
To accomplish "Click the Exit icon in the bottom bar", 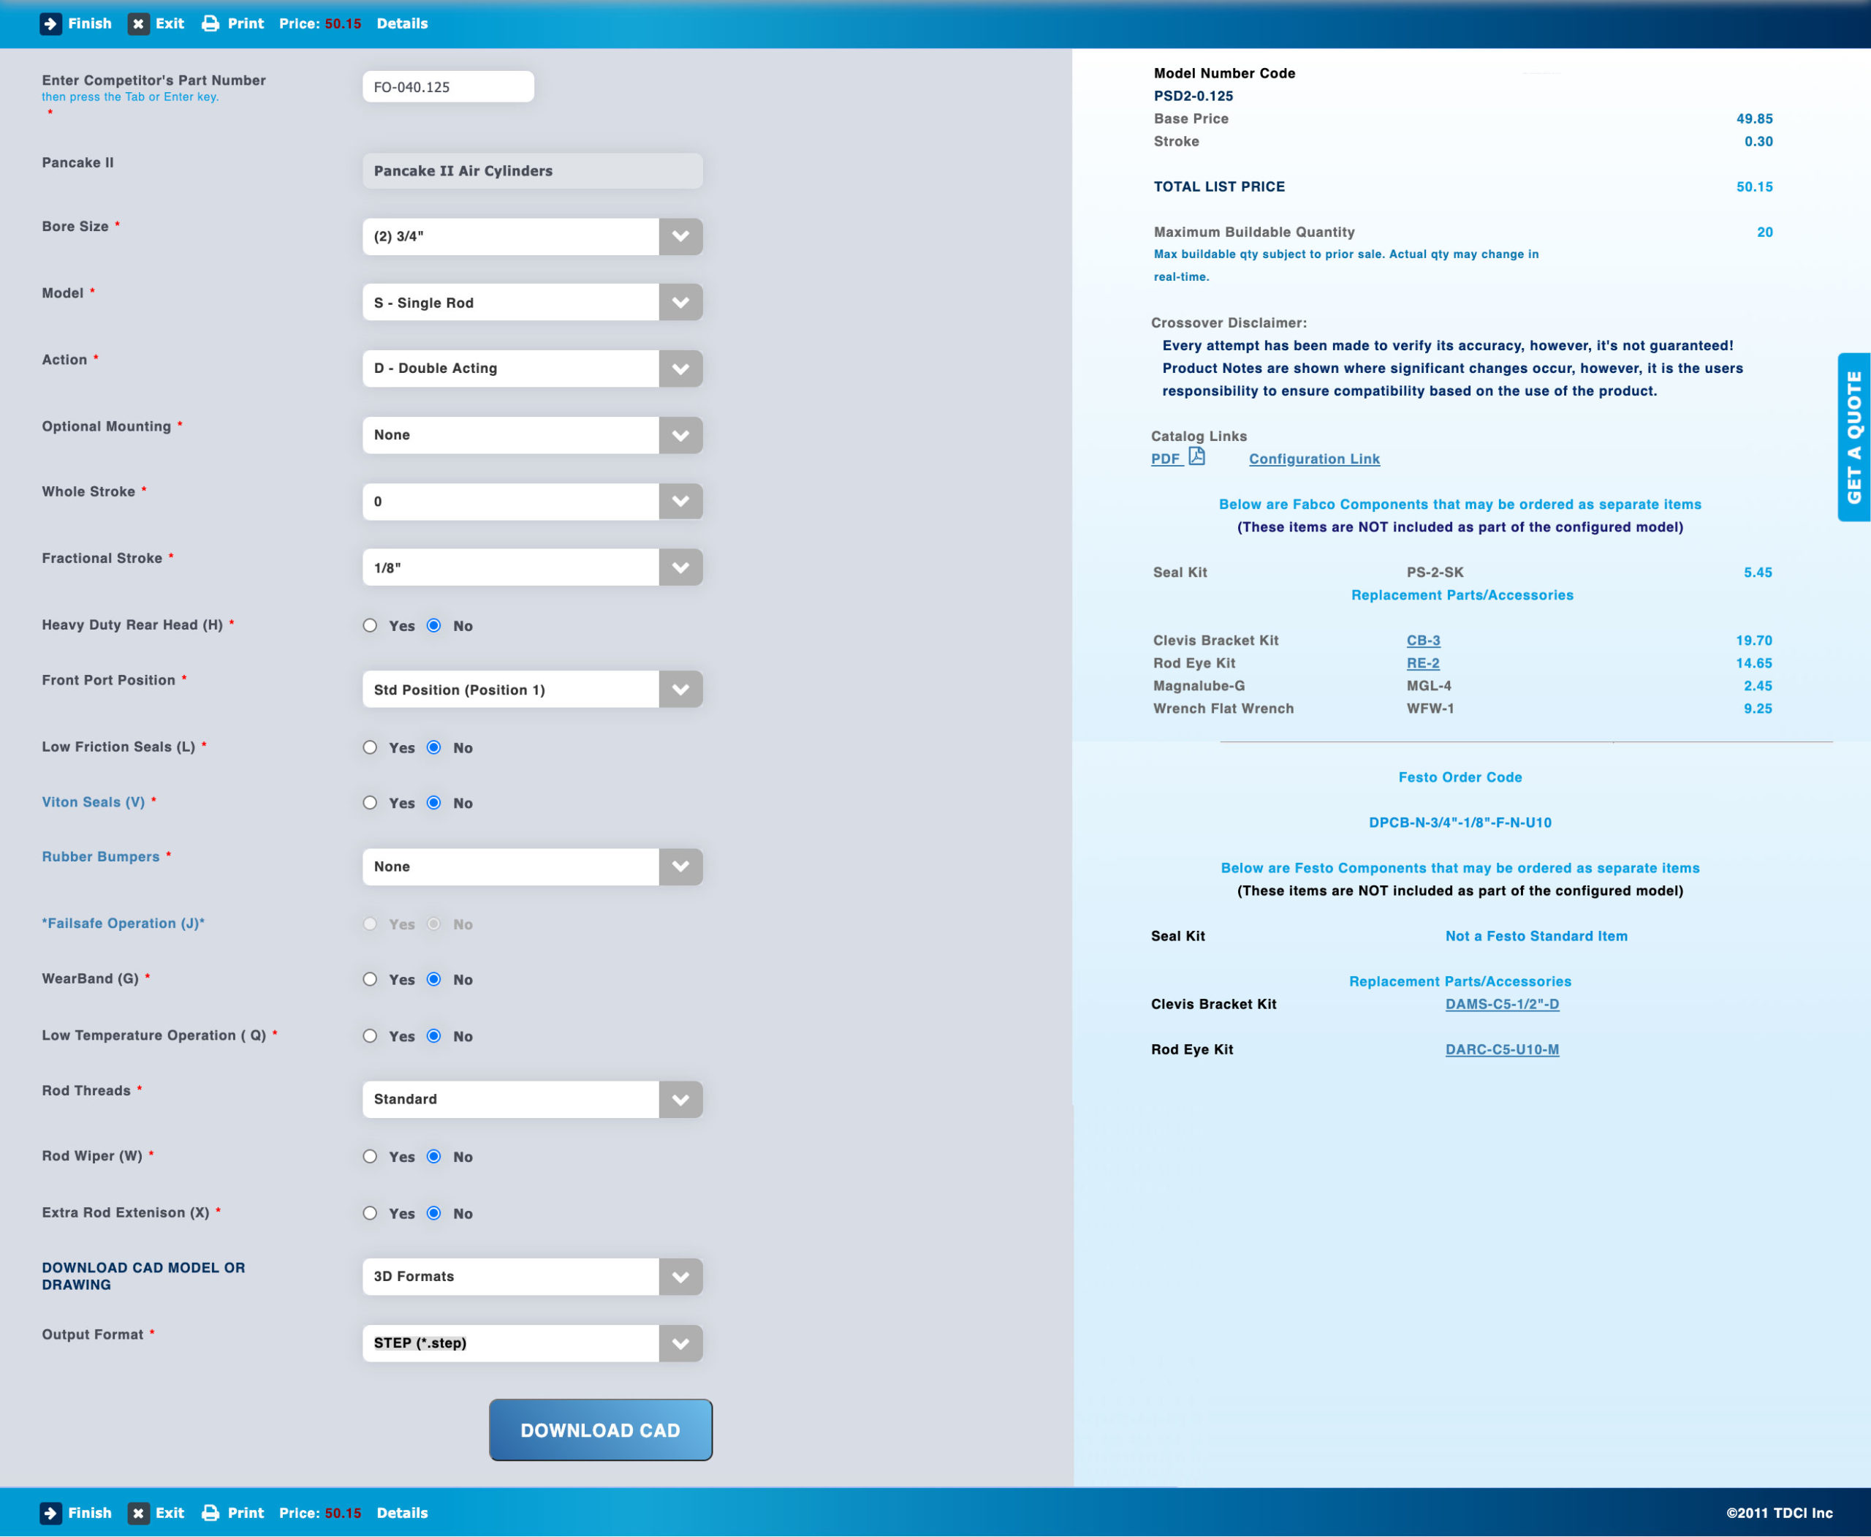I will coord(138,1513).
